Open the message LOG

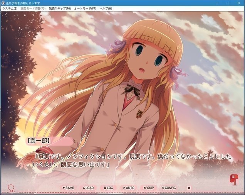108,188
